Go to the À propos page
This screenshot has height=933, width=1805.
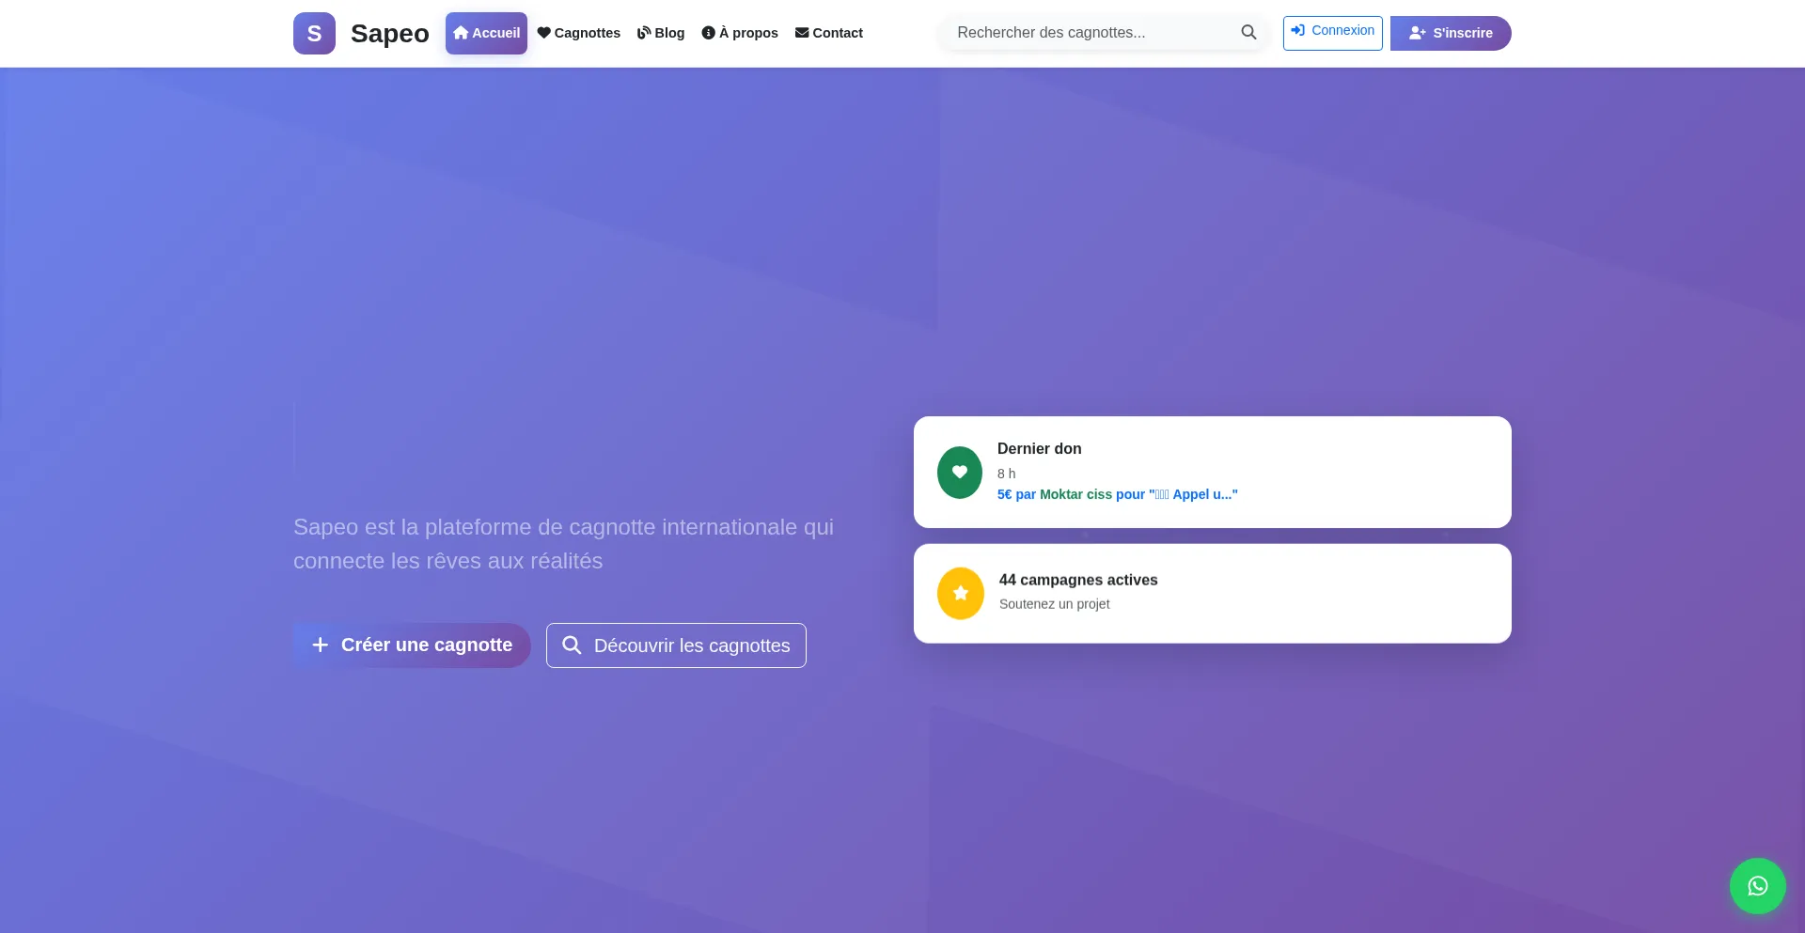[x=740, y=33]
